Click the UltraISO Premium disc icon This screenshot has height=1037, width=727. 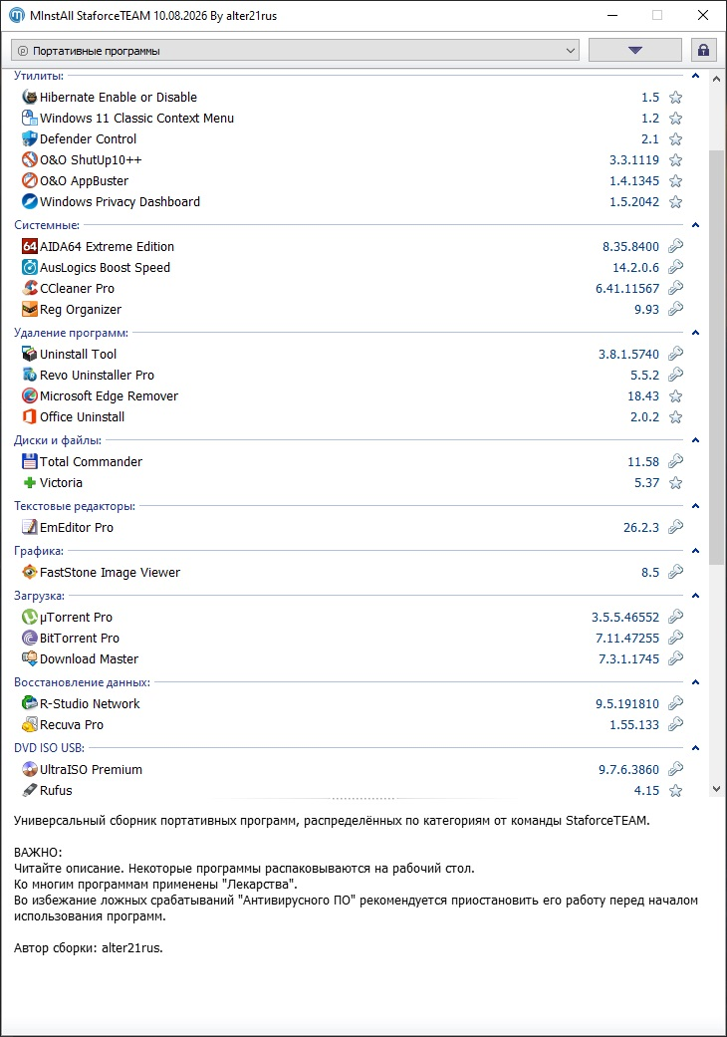(x=29, y=769)
